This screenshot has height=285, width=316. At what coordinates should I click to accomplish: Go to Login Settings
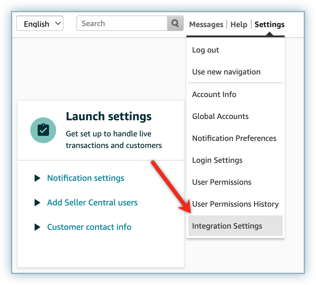click(217, 160)
